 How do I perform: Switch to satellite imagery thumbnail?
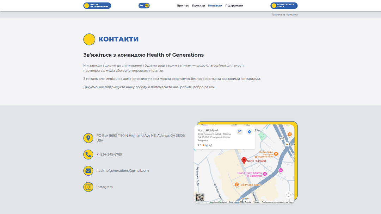tap(200, 197)
